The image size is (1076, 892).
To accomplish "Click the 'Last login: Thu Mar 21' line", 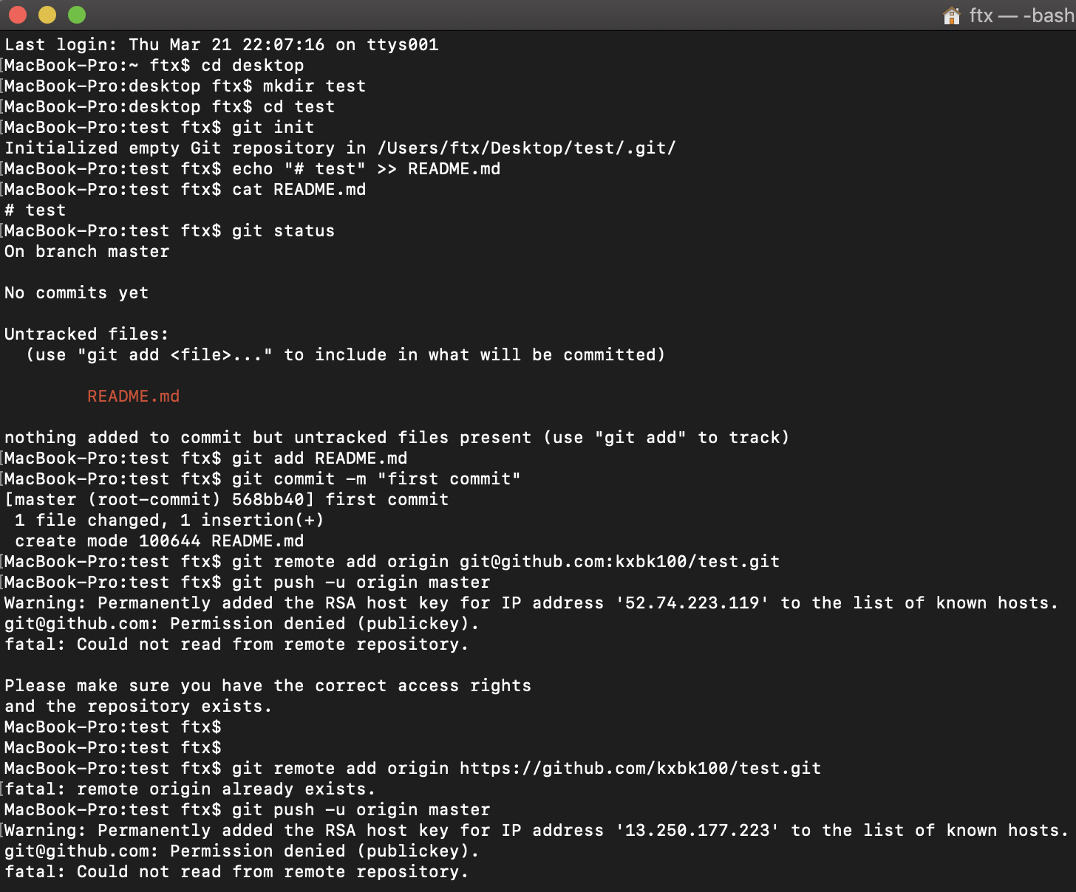I will 222,45.
